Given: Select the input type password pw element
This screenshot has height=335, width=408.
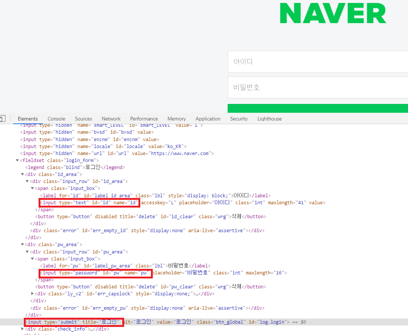Looking at the screenshot, I should coord(163,273).
